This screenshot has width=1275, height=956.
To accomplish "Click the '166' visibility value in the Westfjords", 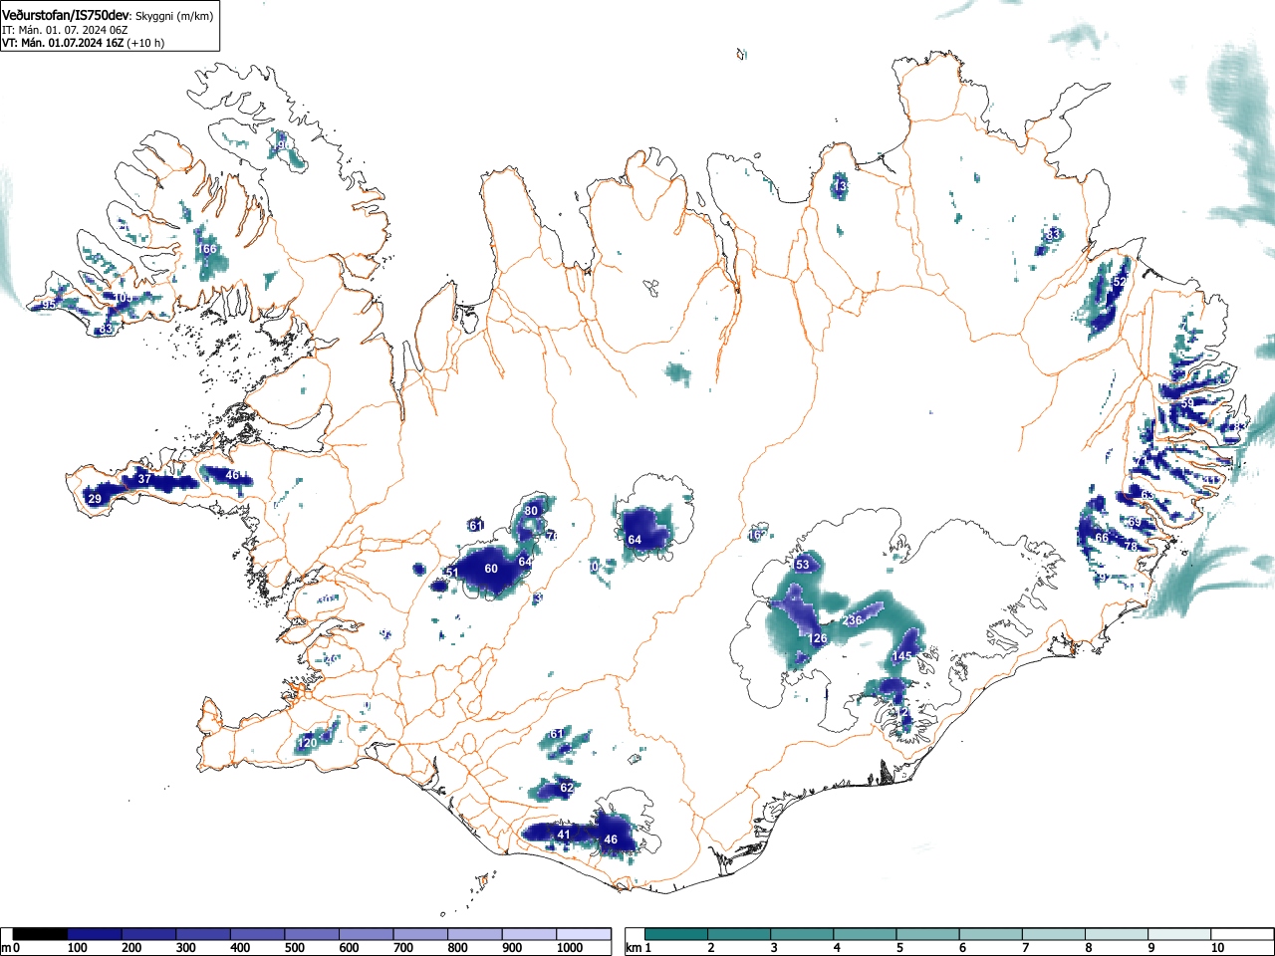I will pos(206,249).
